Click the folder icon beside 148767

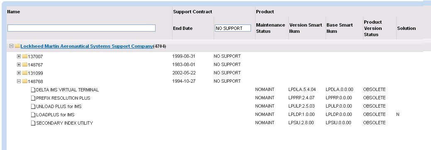[25, 65]
